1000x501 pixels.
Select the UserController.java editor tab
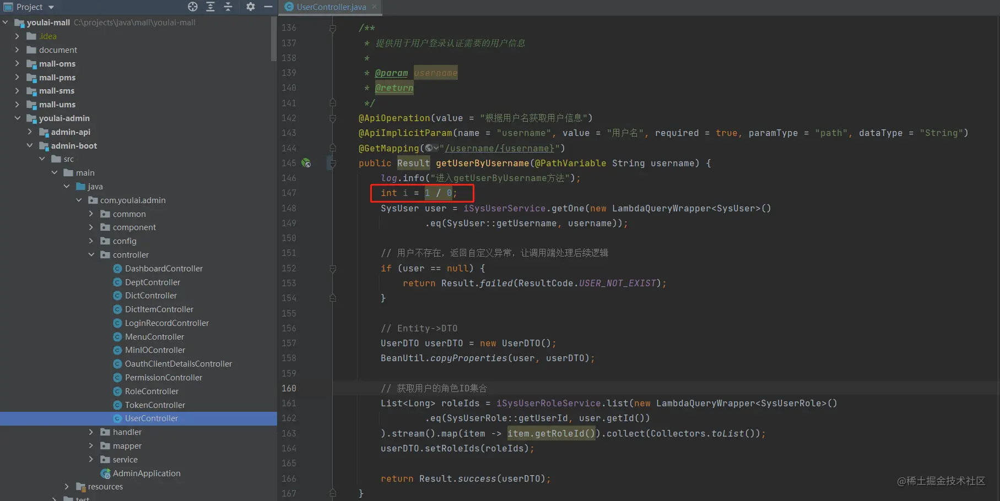331,7
